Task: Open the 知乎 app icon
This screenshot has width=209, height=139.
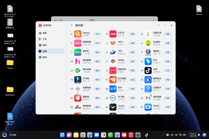Action: click(x=113, y=89)
